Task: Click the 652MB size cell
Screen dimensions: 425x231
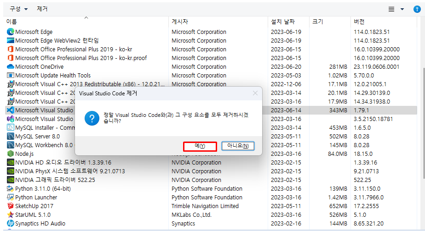Action: (338, 206)
